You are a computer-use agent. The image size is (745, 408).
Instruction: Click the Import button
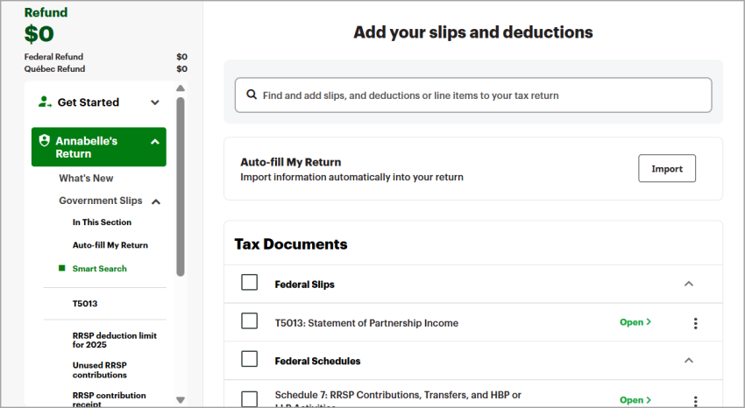(x=666, y=169)
